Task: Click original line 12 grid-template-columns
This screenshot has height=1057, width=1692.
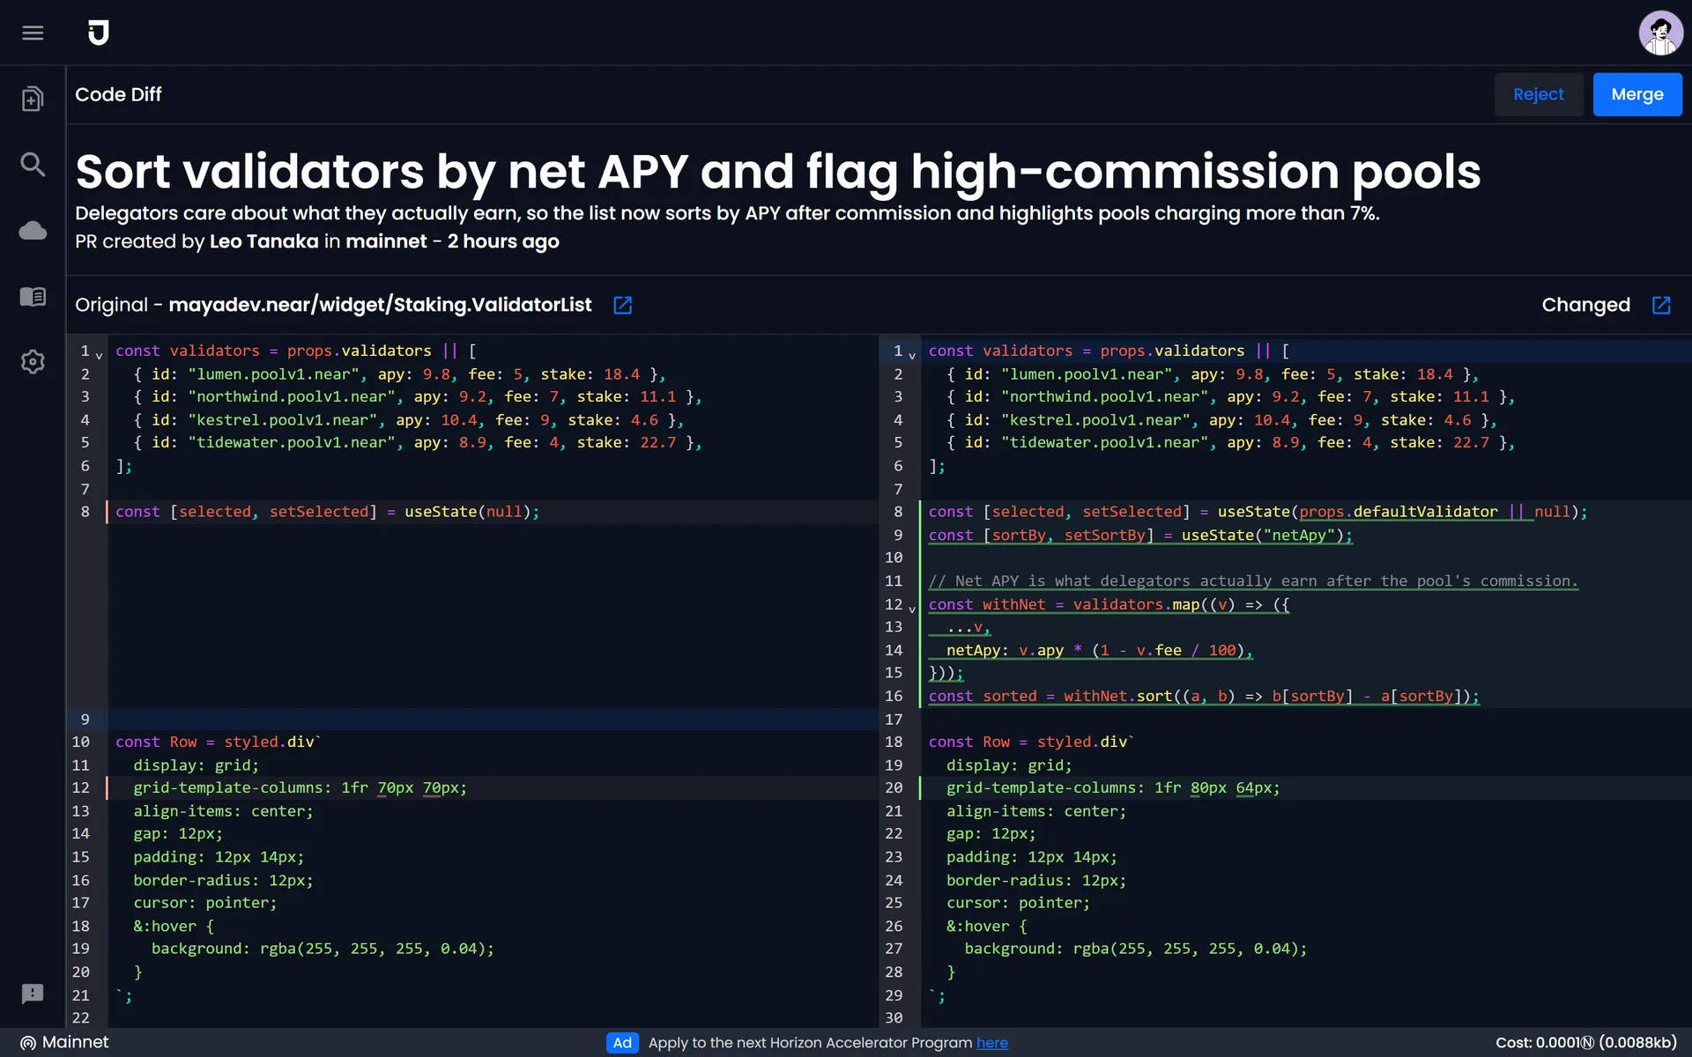Action: tap(300, 787)
